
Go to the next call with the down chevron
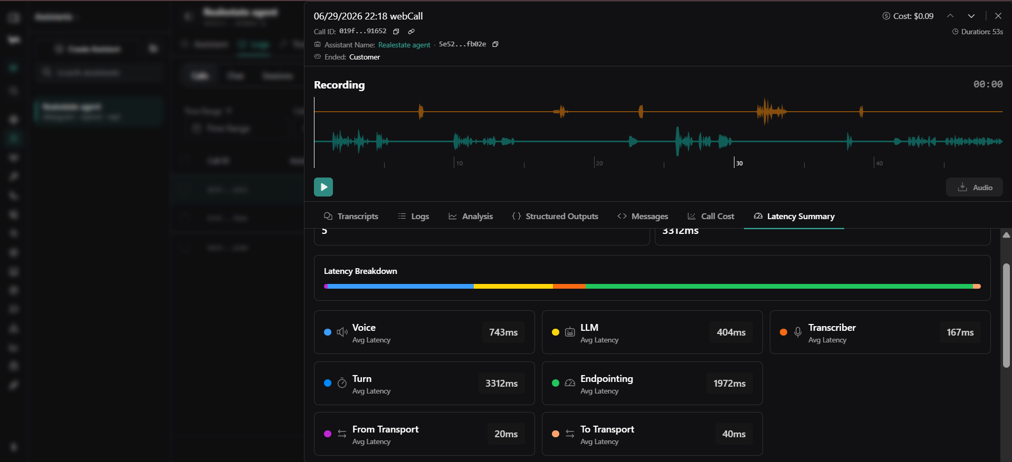coord(971,16)
